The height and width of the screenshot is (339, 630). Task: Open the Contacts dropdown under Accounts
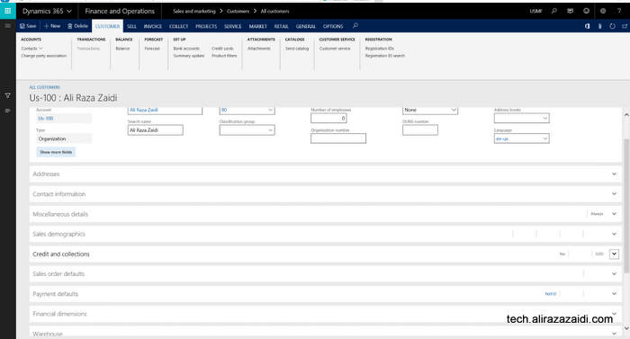pyautogui.click(x=31, y=49)
